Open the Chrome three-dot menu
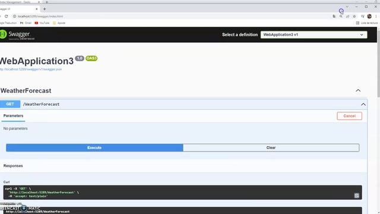This screenshot has height=214, width=380. (376, 16)
